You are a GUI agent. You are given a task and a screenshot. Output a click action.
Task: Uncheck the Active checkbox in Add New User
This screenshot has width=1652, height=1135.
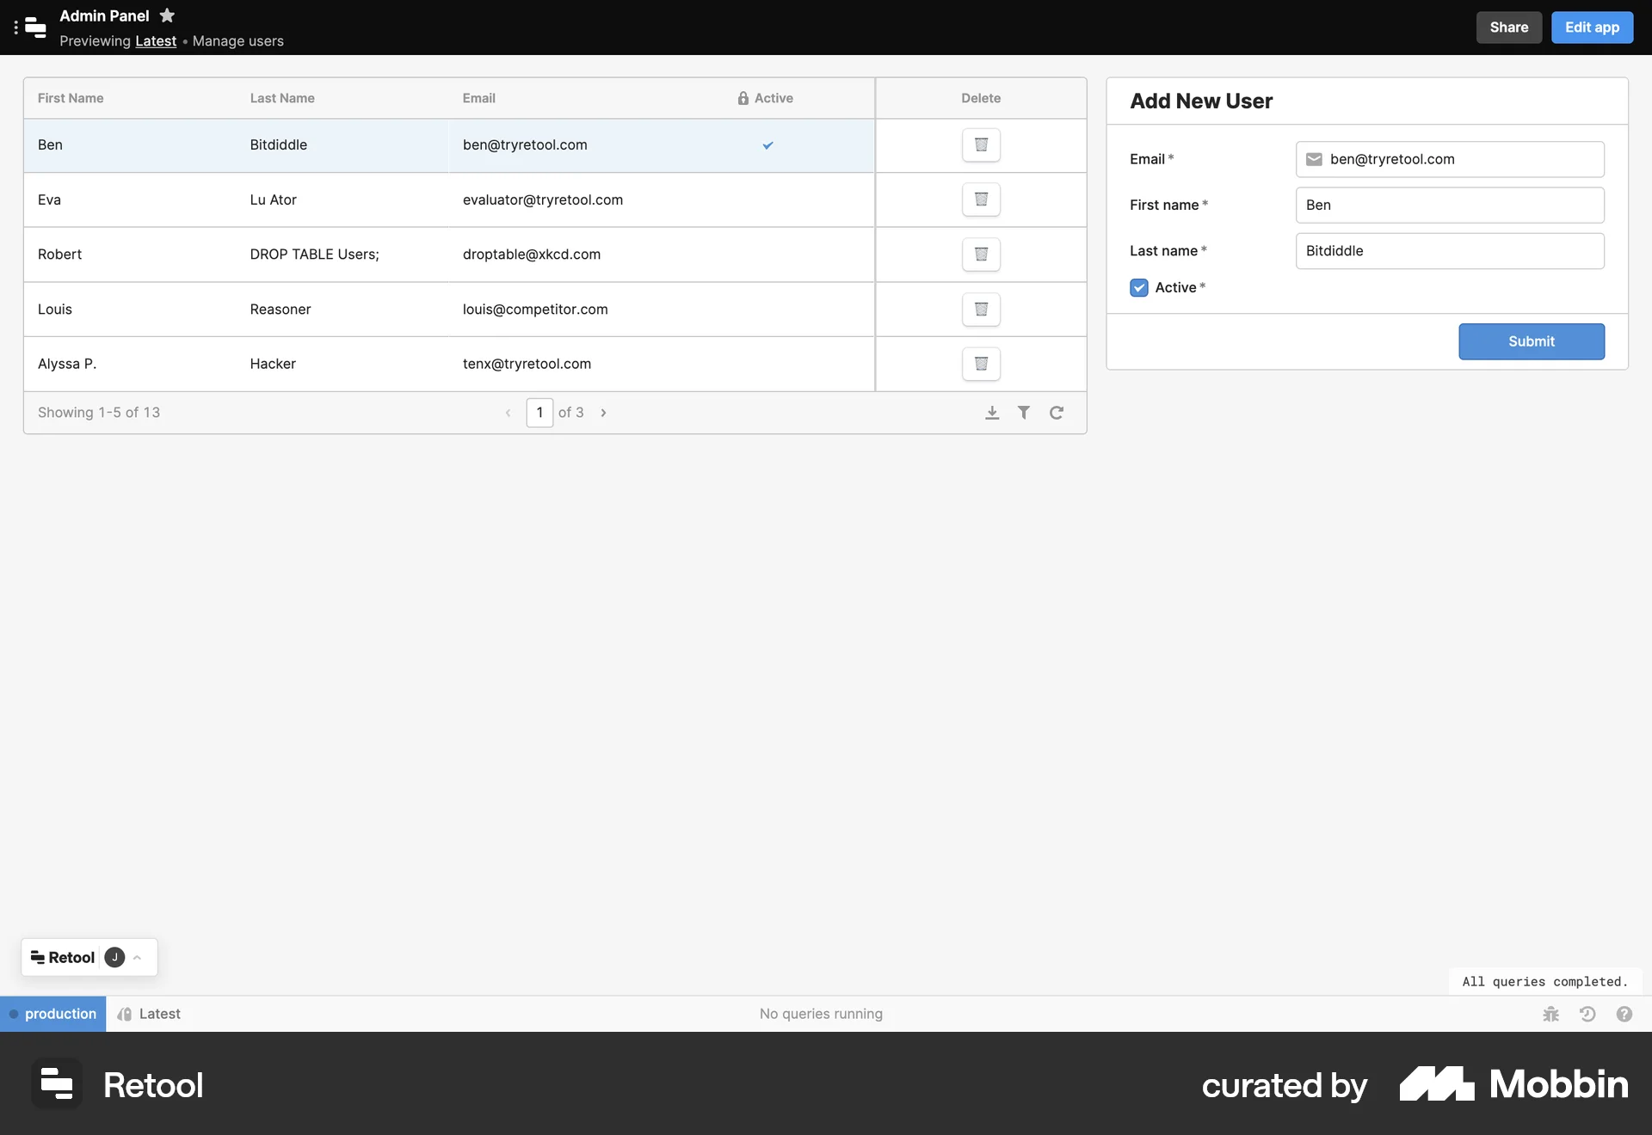click(x=1138, y=287)
